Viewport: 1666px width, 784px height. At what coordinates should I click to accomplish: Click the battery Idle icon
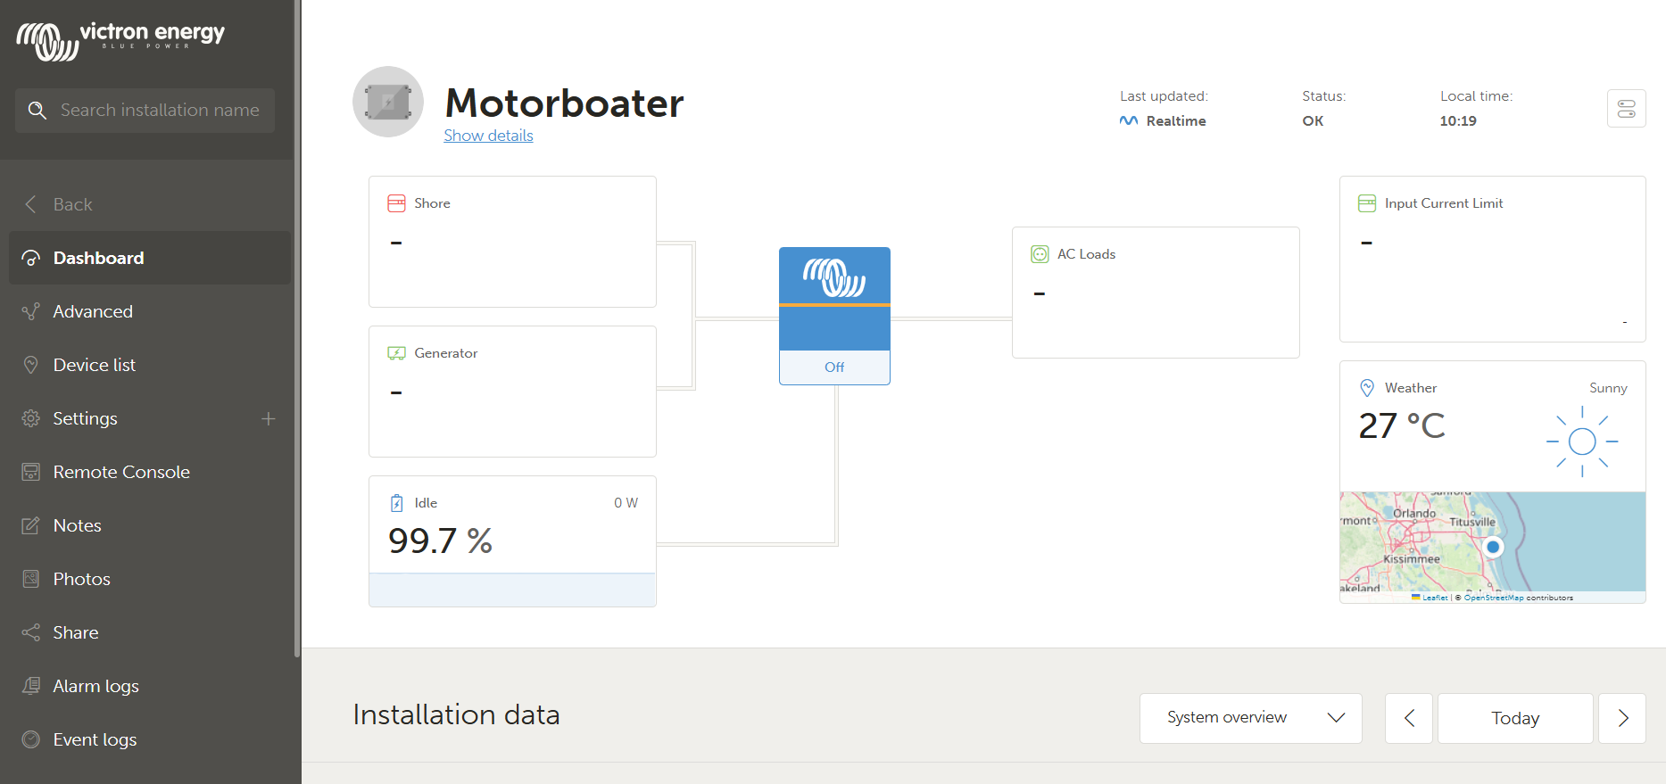(x=397, y=503)
